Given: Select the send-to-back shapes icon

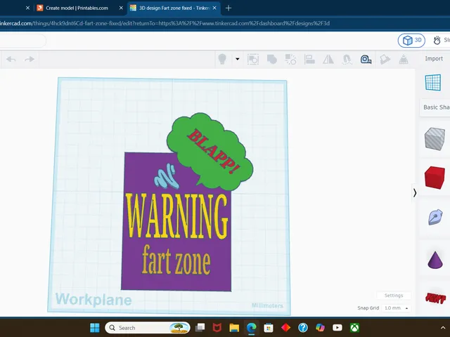Looking at the screenshot, I should [x=253, y=59].
